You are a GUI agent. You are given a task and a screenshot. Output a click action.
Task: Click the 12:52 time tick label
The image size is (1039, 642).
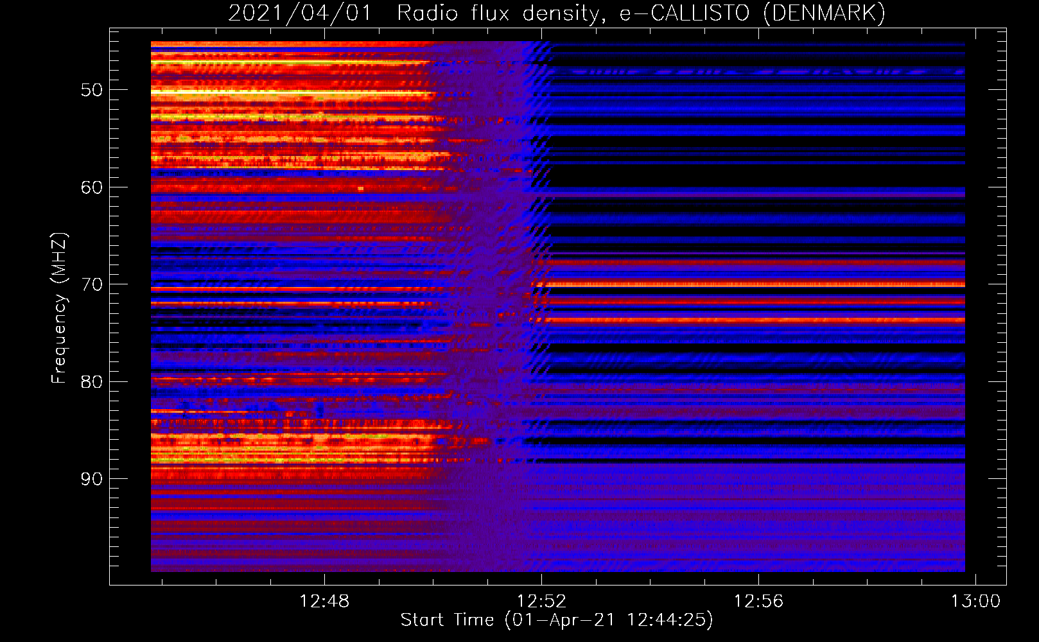pyautogui.click(x=541, y=601)
